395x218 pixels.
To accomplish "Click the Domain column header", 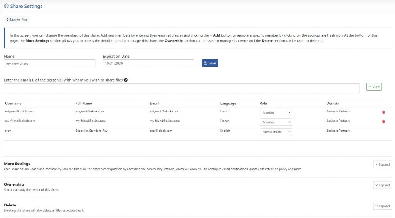I will click(x=333, y=103).
